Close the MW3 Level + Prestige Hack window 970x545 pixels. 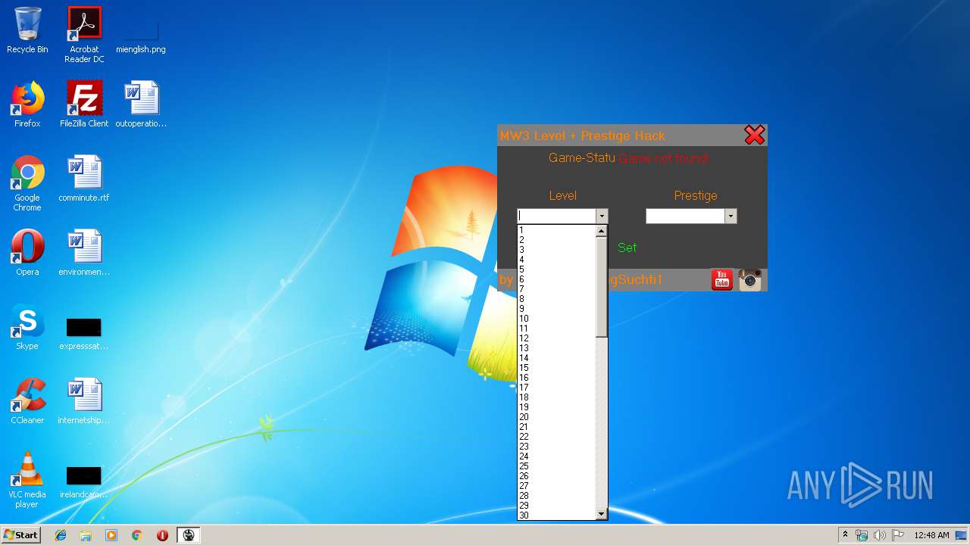(754, 135)
